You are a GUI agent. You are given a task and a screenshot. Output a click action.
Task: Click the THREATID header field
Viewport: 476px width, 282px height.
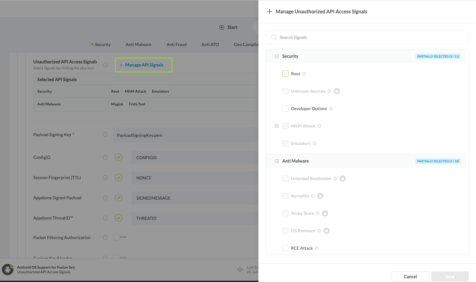(x=195, y=218)
